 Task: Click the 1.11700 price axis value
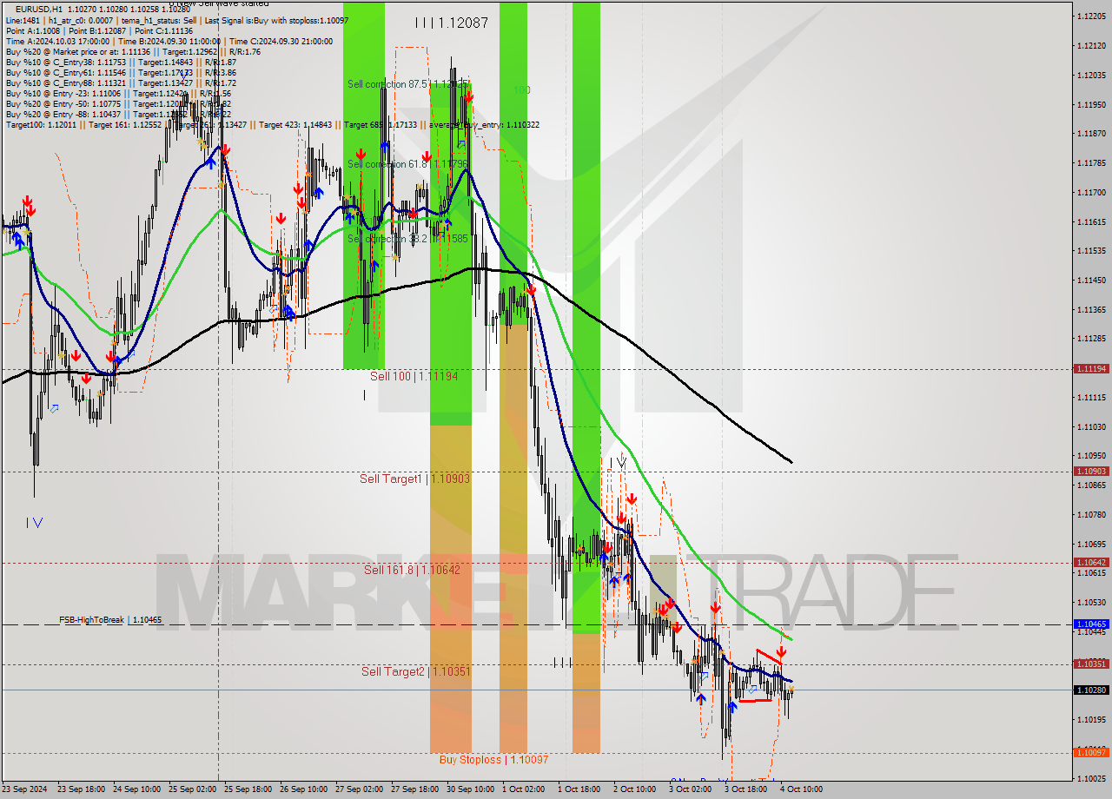pyautogui.click(x=1091, y=192)
